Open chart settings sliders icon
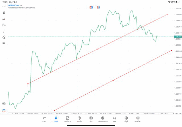This screenshot has height=127, width=182. (x=4, y=25)
